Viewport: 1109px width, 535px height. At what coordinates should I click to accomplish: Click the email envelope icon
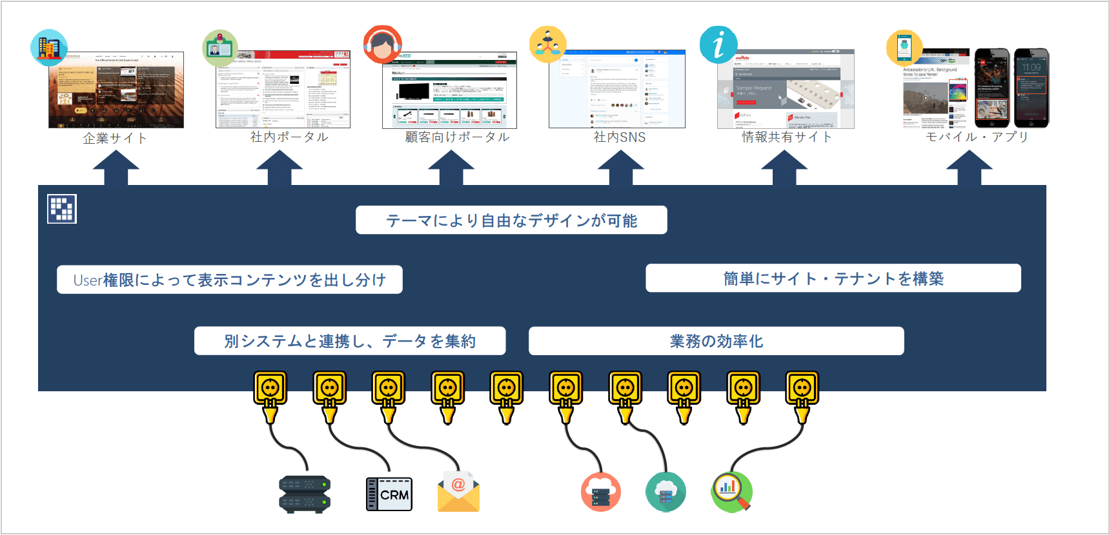[x=458, y=492]
